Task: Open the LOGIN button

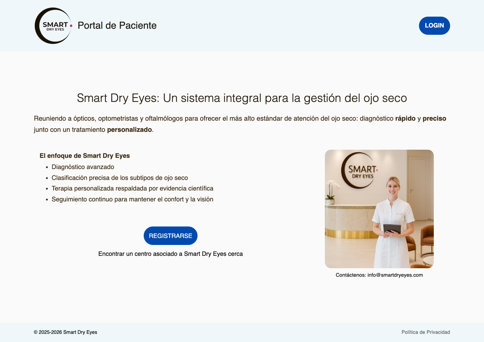Action: pos(434,26)
